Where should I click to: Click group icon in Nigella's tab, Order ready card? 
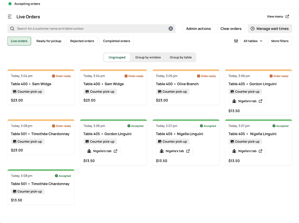pyautogui.click(x=234, y=101)
